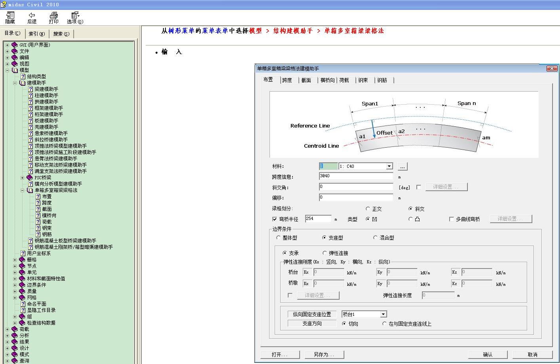Open the 选项 (Options) toolbar icon
This screenshot has height=364, width=560.
coord(75,15)
